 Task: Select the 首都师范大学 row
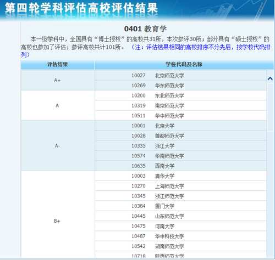click(180, 135)
